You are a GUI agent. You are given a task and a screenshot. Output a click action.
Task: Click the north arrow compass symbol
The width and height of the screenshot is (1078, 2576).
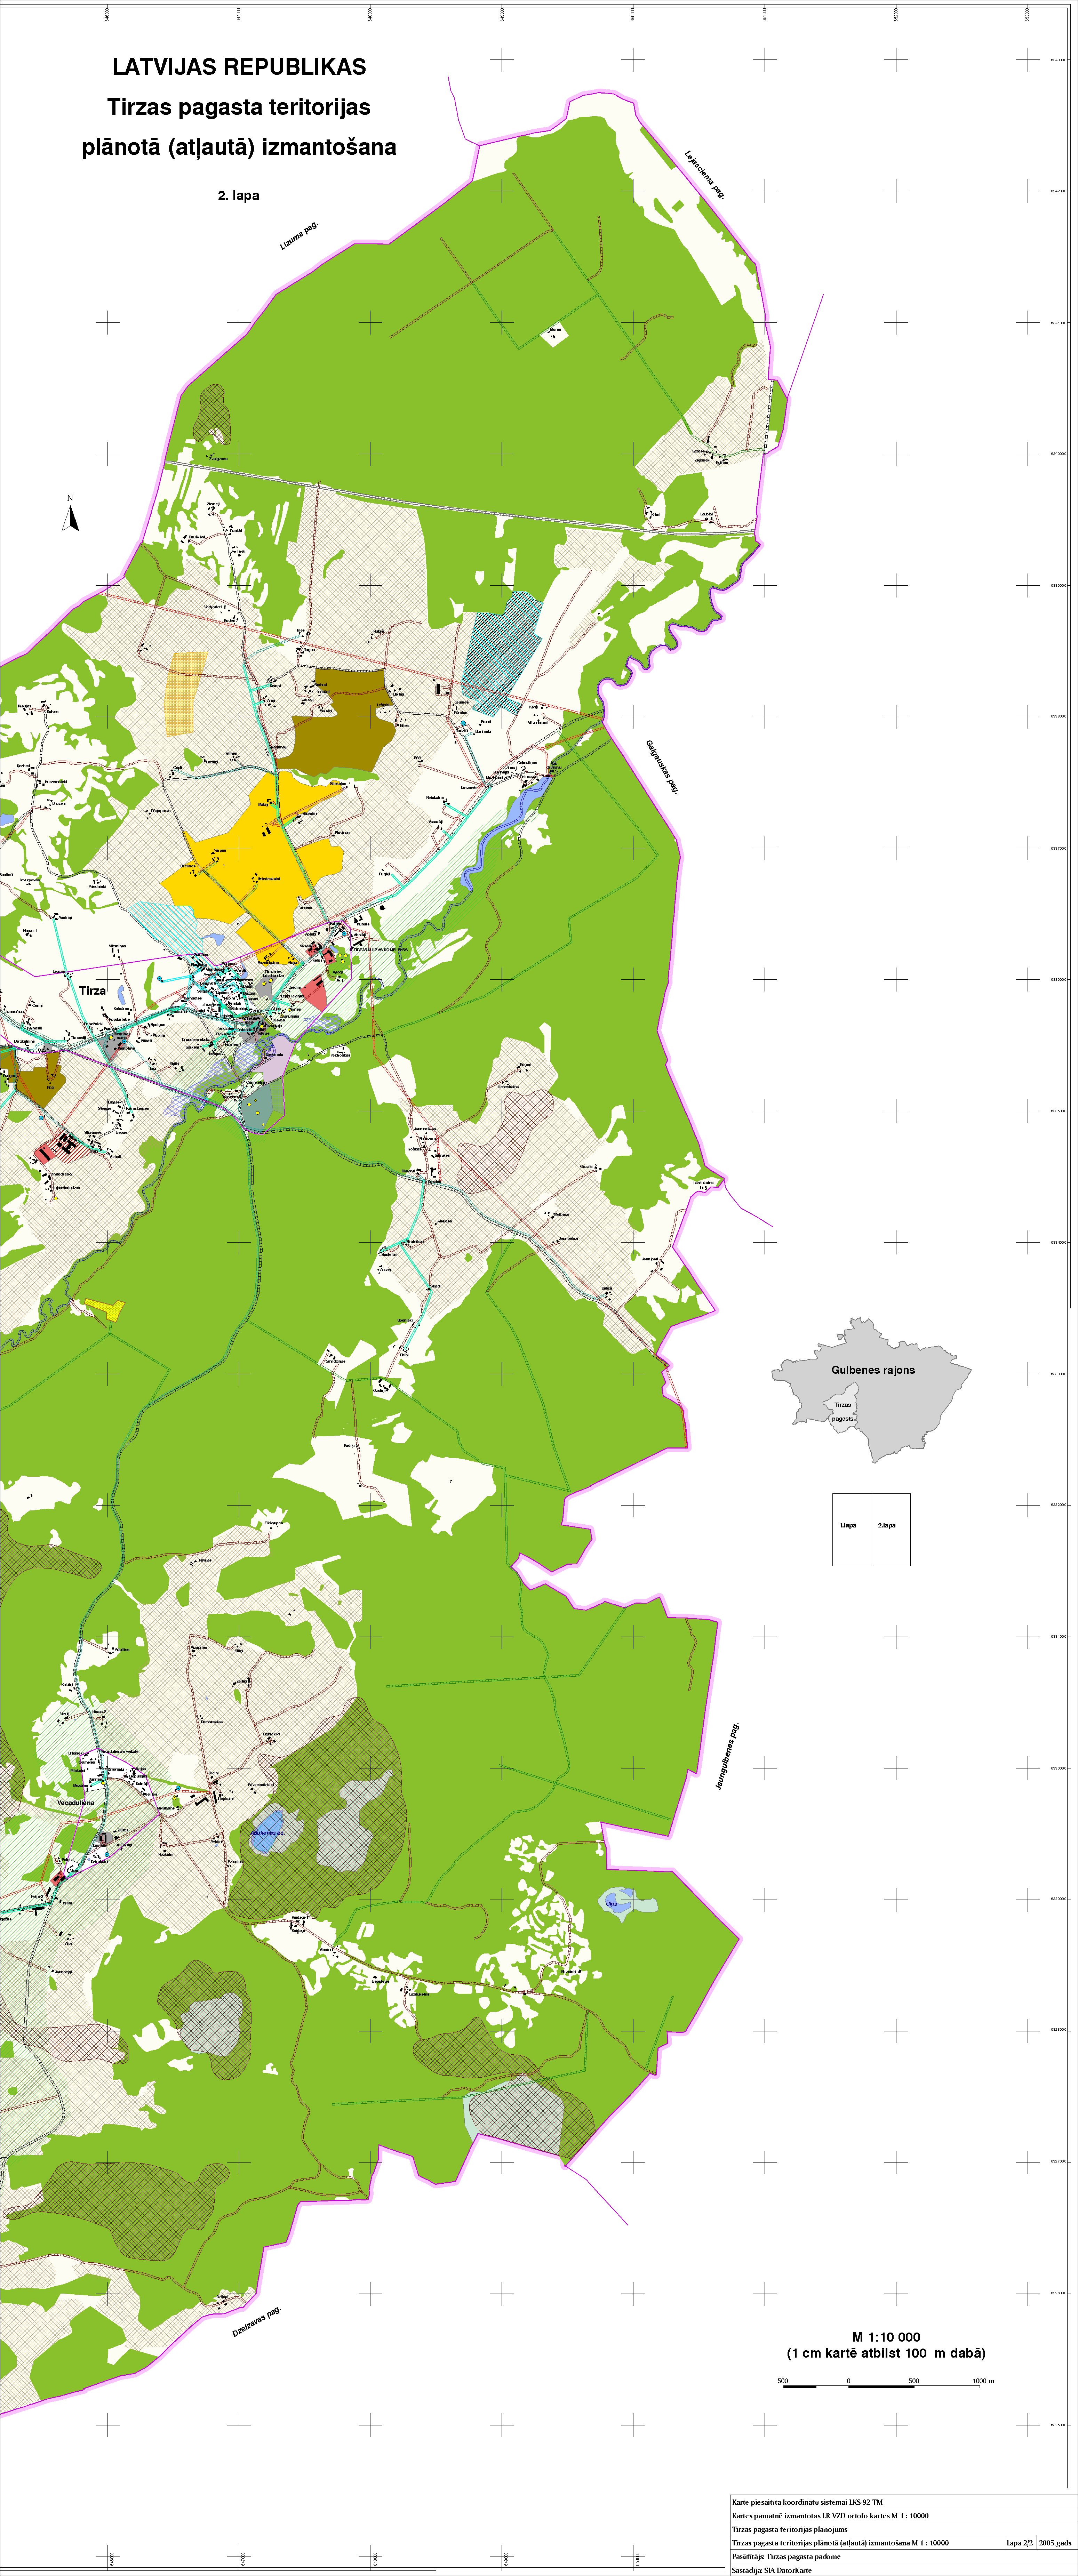(70, 517)
